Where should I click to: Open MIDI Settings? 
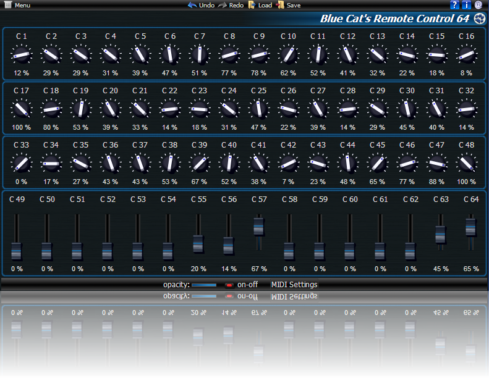[x=294, y=285]
